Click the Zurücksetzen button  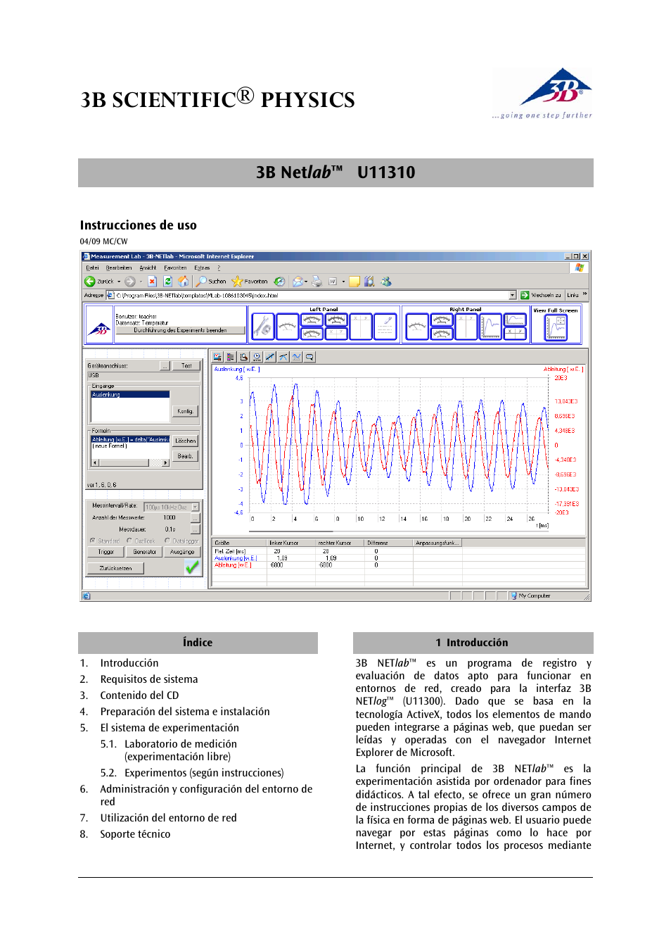pyautogui.click(x=116, y=568)
